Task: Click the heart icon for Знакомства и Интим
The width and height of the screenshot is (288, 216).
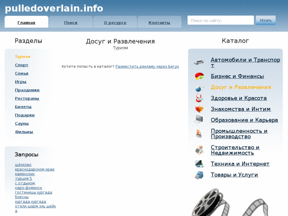Action: pyautogui.click(x=199, y=109)
